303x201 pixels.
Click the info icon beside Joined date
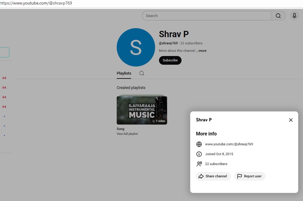(x=199, y=154)
